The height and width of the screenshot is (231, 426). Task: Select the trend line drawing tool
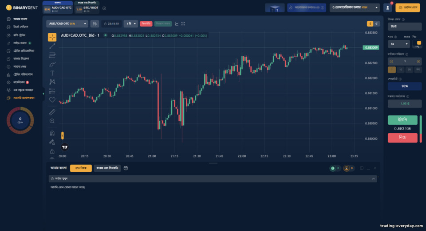pyautogui.click(x=52, y=46)
